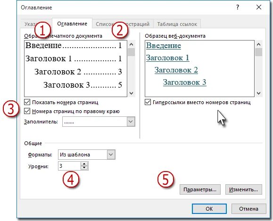273x221 pixels.
Task: Click the help question mark icon
Action: pos(238,8)
